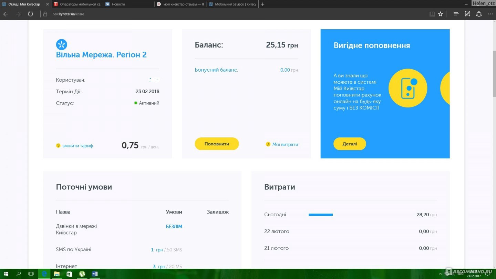Image resolution: width=496 pixels, height=279 pixels.
Task: Click the 21 лютого expenses row
Action: (x=351, y=248)
